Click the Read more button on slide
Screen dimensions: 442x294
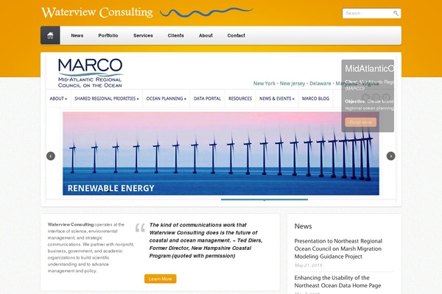(360, 122)
